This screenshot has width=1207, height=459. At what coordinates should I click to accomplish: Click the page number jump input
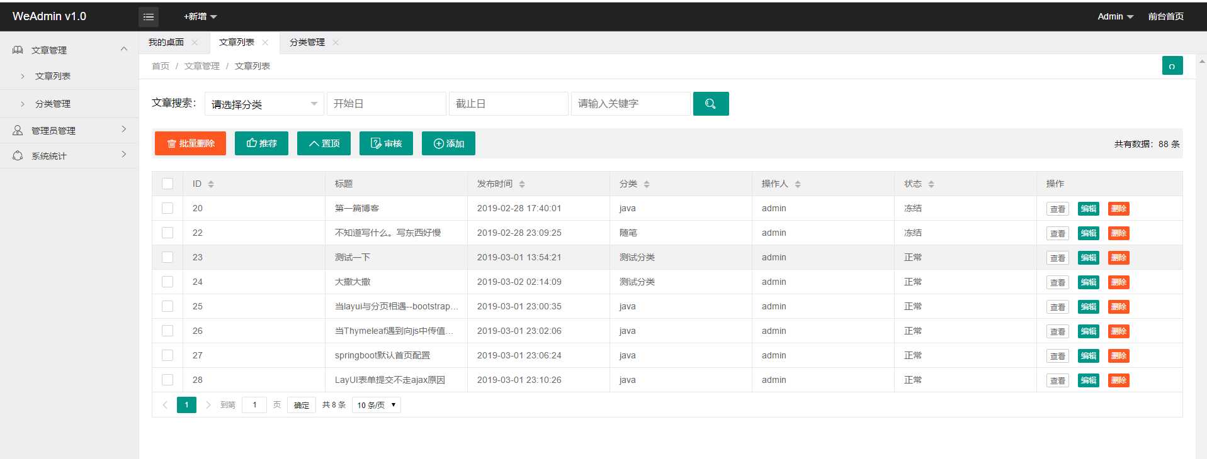click(254, 405)
